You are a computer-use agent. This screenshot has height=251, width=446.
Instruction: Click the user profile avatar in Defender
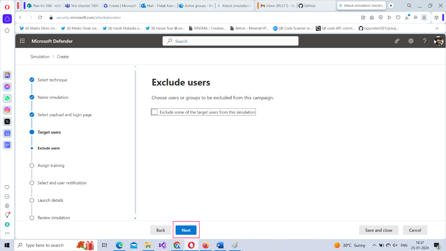pos(438,41)
